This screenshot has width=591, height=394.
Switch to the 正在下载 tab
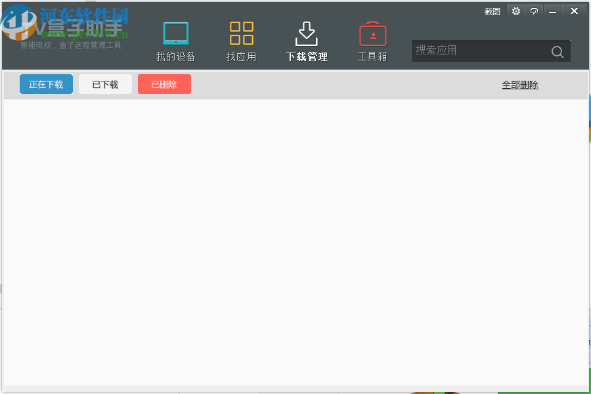[x=45, y=83]
